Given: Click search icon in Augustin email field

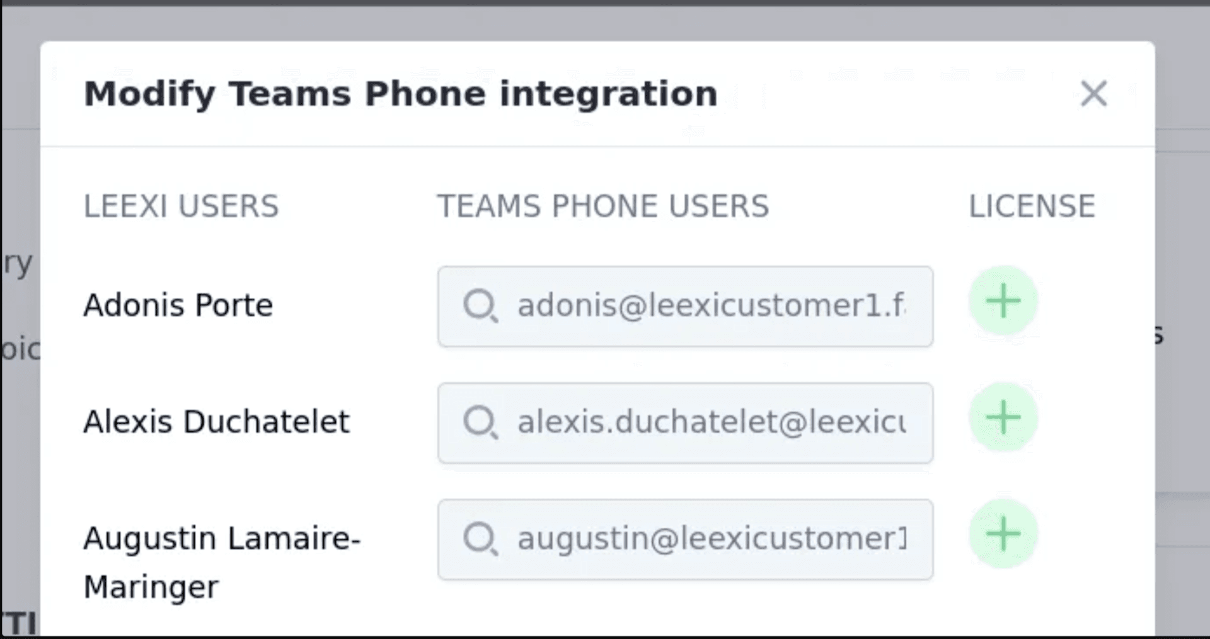Looking at the screenshot, I should click(x=480, y=539).
